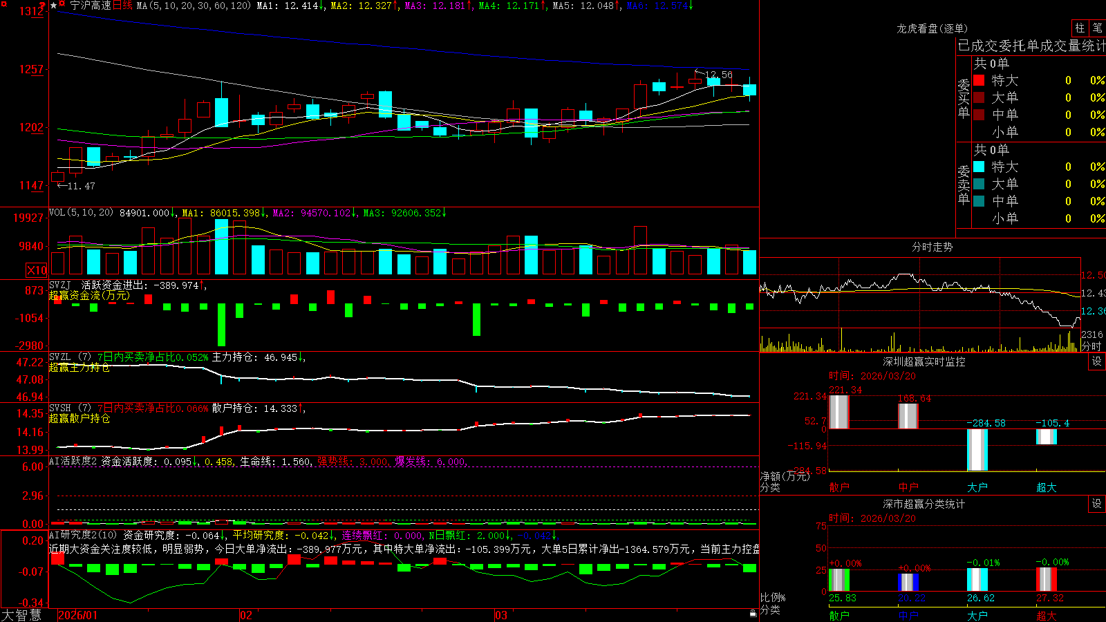Click the 26.62 大户 ratio bar
This screenshot has width=1106, height=622.
(x=977, y=580)
